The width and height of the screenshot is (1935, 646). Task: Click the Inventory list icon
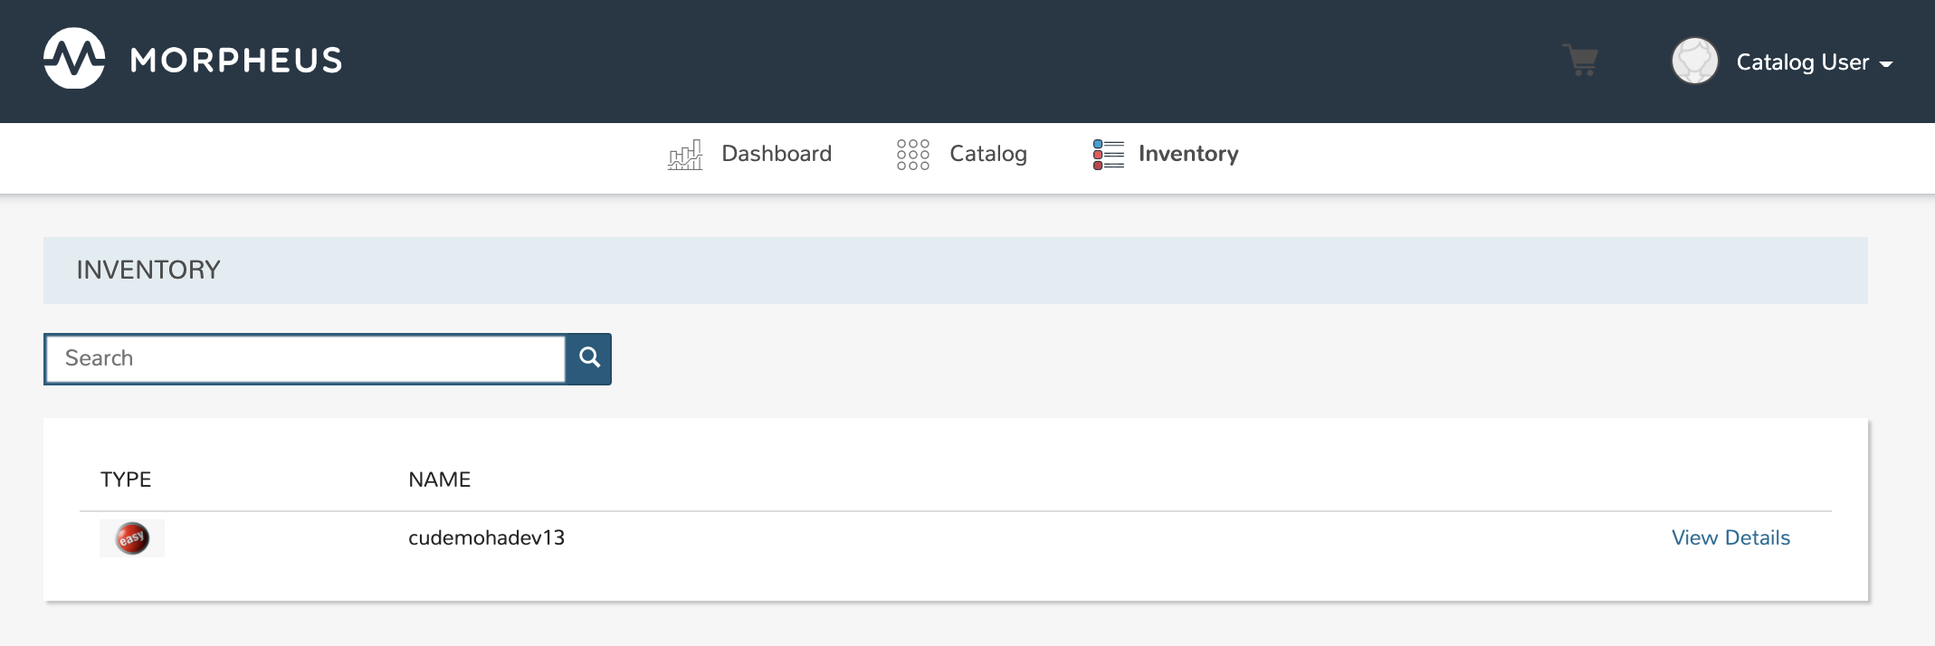[x=1108, y=155]
